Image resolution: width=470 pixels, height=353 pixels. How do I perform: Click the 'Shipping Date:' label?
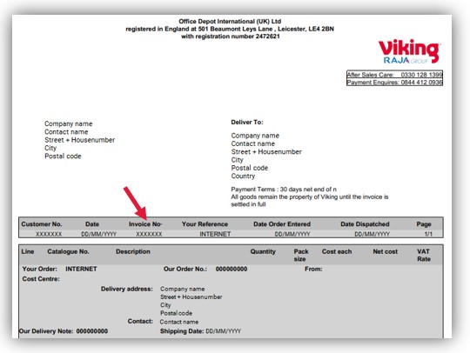point(182,331)
